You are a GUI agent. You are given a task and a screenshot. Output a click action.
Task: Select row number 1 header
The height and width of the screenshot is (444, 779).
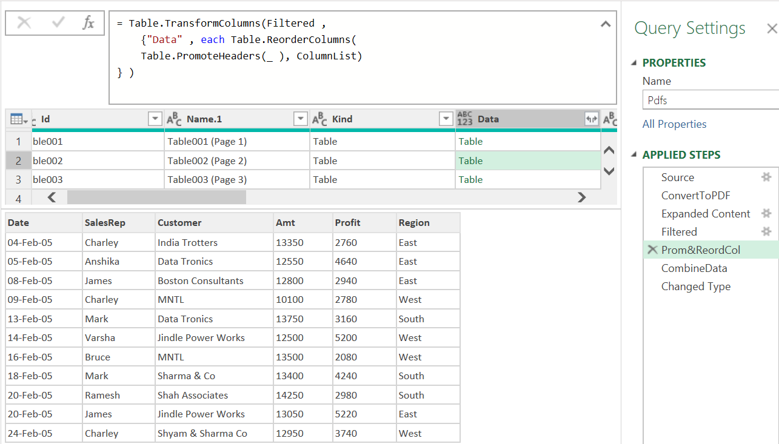tap(18, 142)
